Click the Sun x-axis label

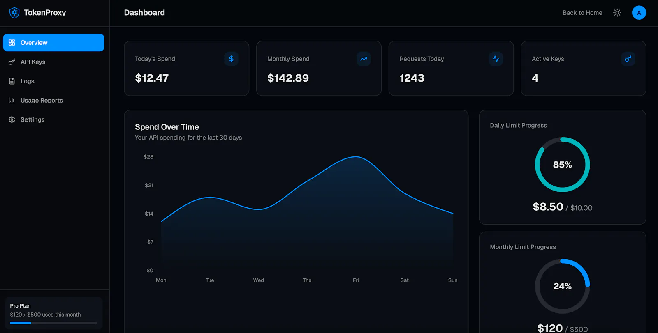(x=453, y=280)
